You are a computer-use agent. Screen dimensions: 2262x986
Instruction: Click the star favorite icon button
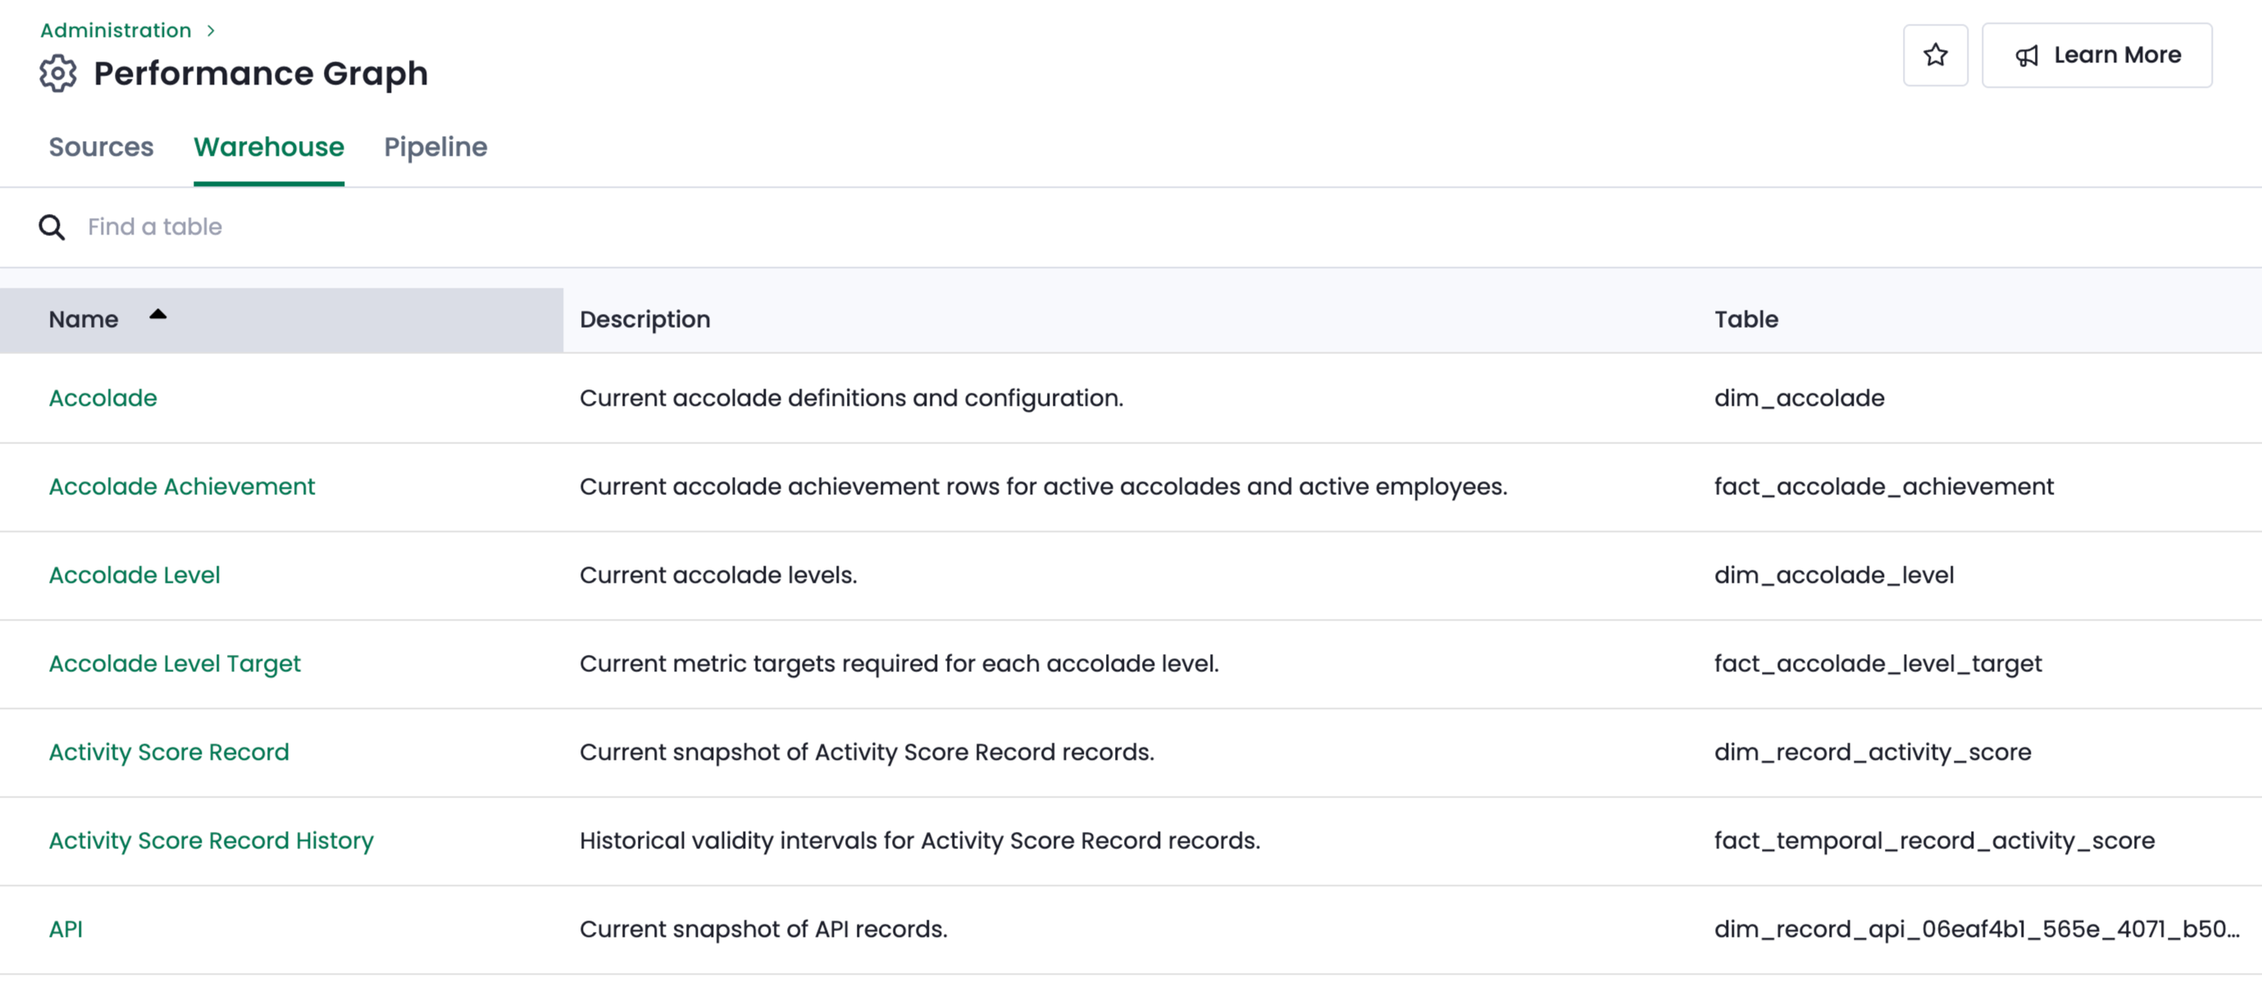point(1936,54)
